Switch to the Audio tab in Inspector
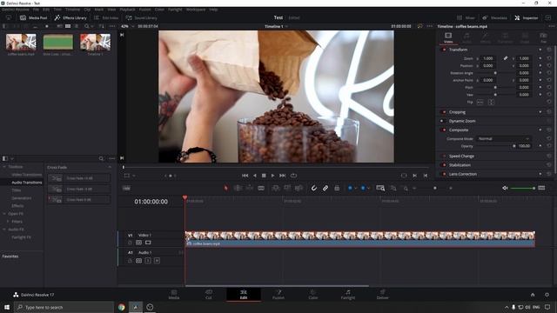 click(x=466, y=37)
